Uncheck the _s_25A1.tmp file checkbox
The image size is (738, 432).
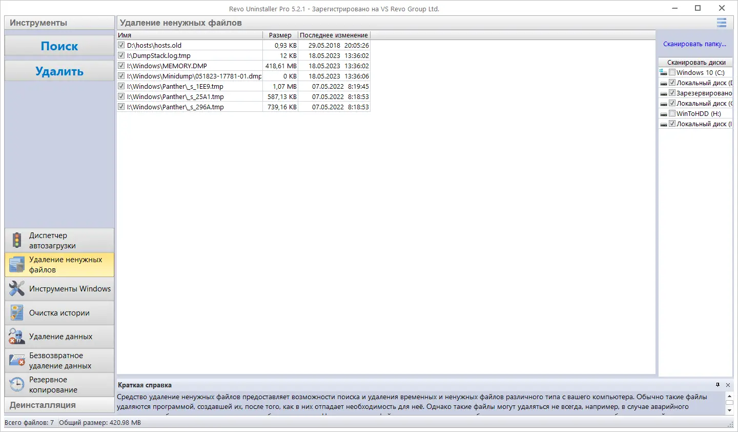pyautogui.click(x=121, y=96)
